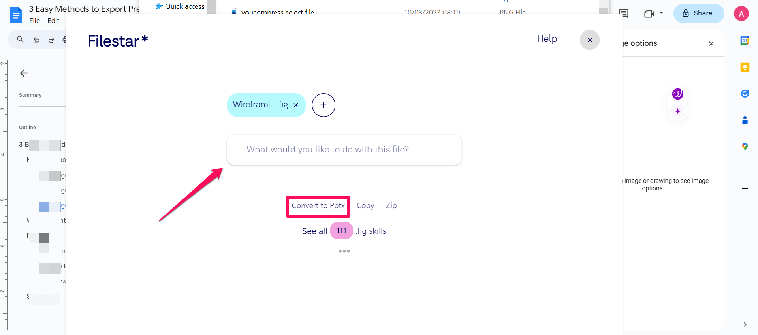Redo the last action in Docs
The width and height of the screenshot is (758, 335).
[x=51, y=40]
